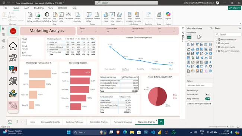Click the title bar Search box
The image size is (242, 136).
[126, 3]
